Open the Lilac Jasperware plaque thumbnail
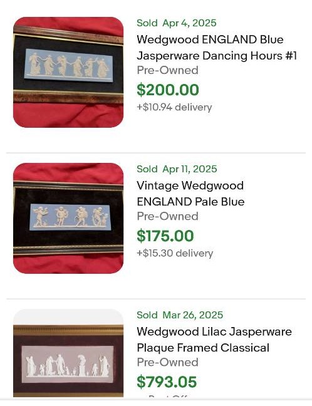Image resolution: width=312 pixels, height=406 pixels. coord(68,353)
